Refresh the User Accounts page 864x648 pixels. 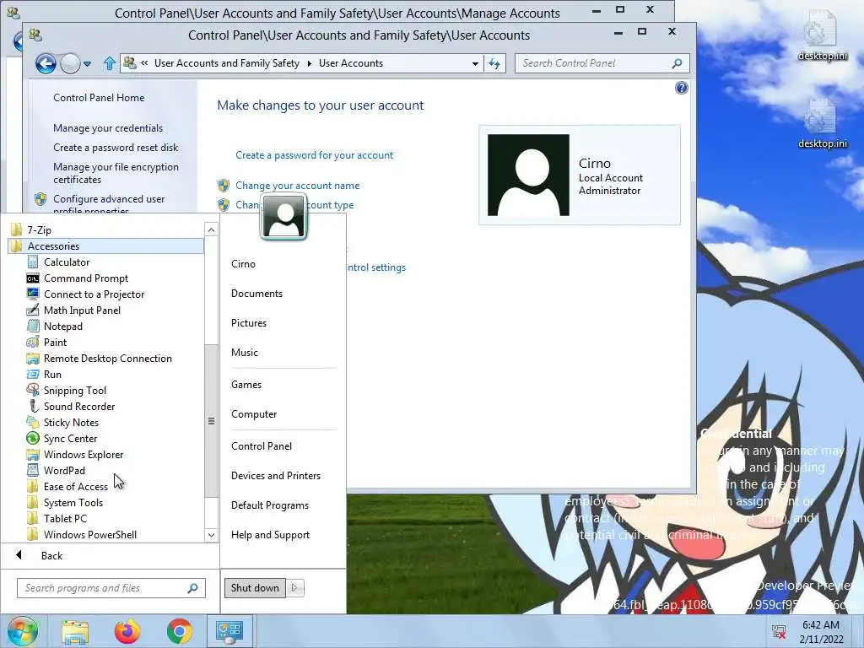click(494, 64)
